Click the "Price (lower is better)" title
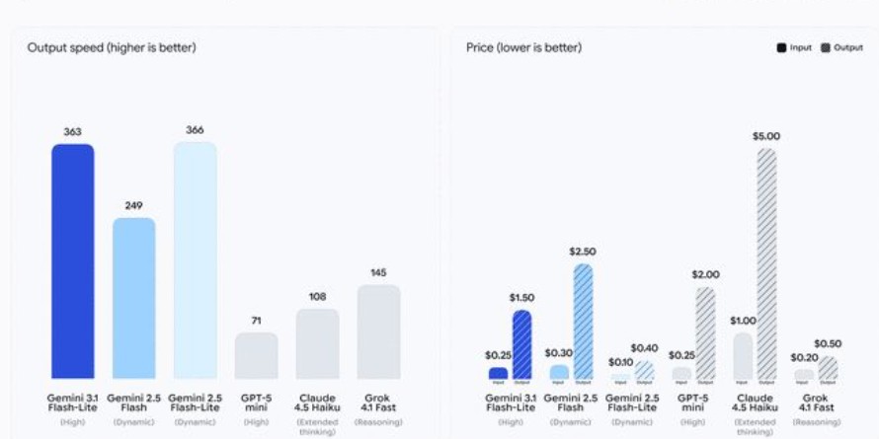This screenshot has height=439, width=879. (x=523, y=47)
